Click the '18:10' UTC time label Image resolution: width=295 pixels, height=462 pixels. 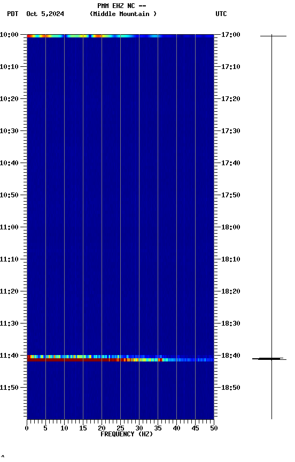click(x=231, y=259)
